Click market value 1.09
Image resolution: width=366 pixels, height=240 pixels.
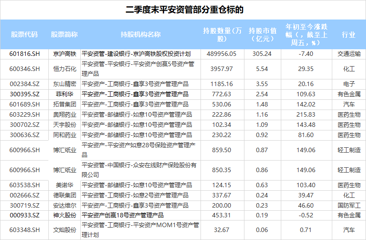(262, 125)
